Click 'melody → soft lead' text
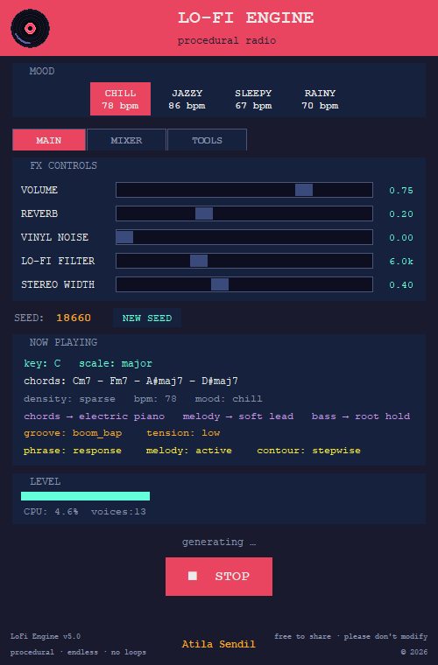 (x=238, y=416)
